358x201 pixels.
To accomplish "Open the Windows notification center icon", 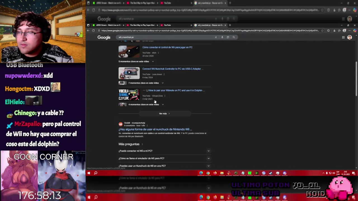I will click(x=354, y=173).
